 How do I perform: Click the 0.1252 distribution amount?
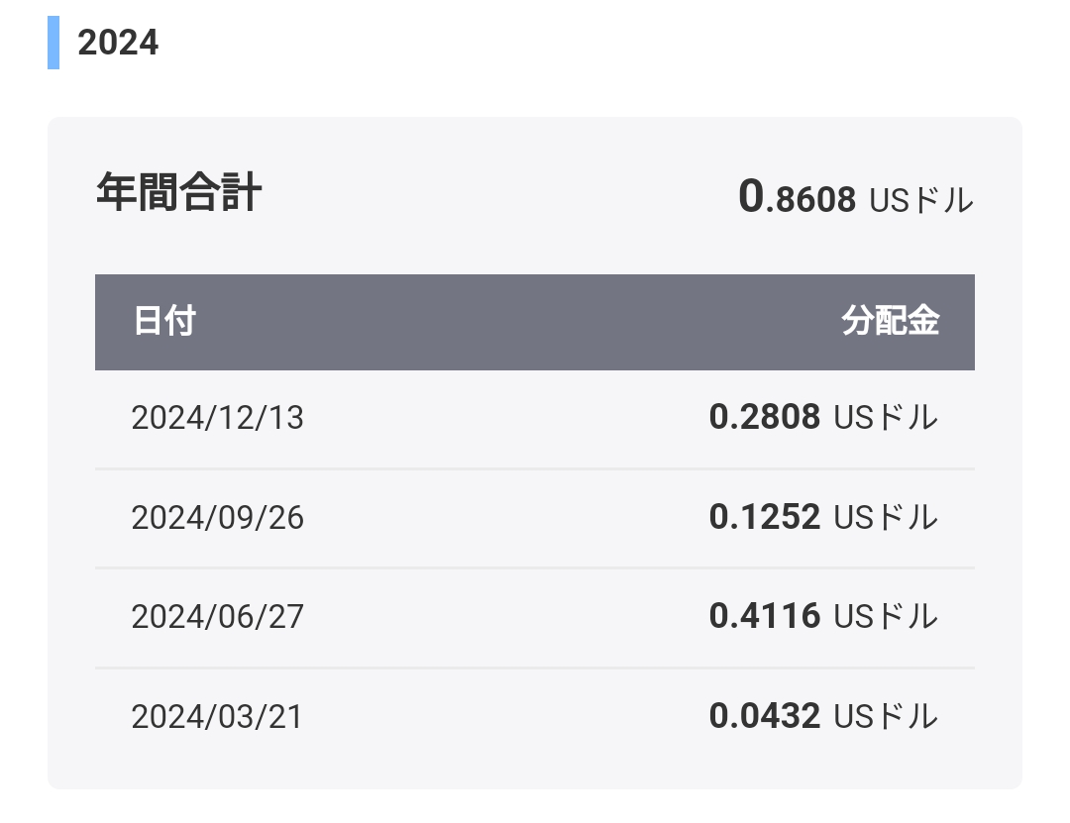[x=764, y=517]
